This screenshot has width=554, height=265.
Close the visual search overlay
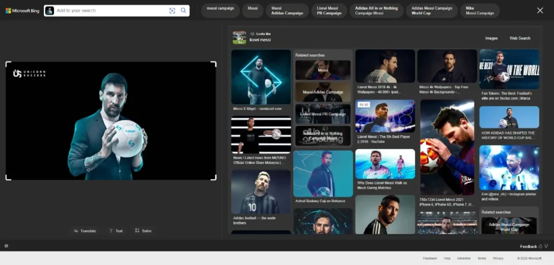tap(540, 11)
